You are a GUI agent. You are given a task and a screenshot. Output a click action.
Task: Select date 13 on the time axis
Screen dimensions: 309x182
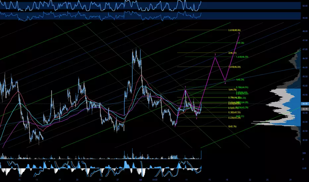coord(37,180)
